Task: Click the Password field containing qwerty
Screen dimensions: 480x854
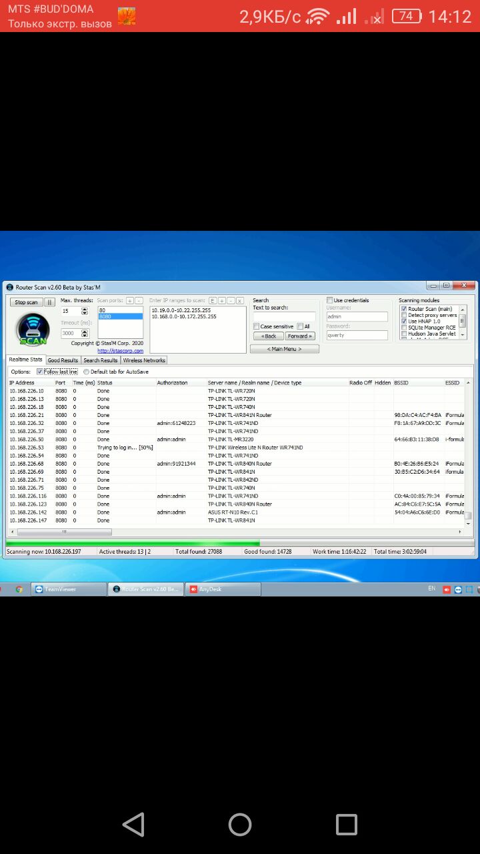Action: (x=357, y=335)
